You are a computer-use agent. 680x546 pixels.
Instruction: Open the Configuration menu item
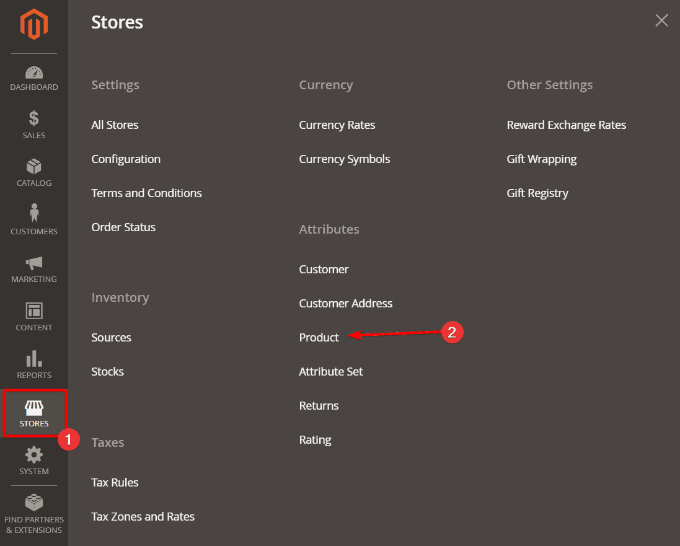126,159
